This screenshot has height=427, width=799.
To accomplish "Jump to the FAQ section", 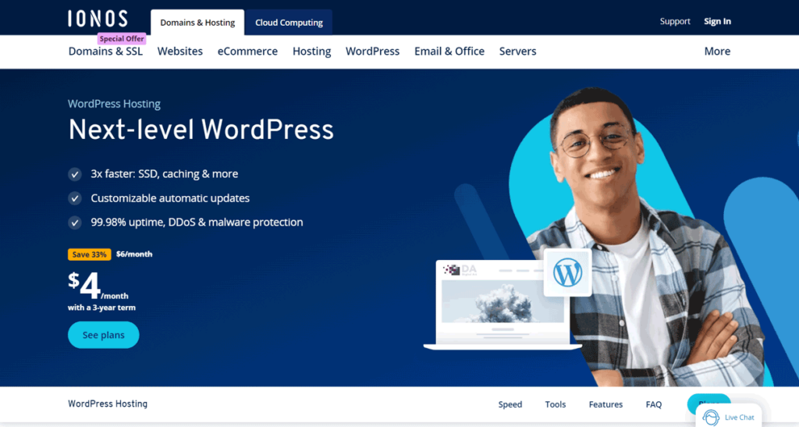I will [x=654, y=404].
